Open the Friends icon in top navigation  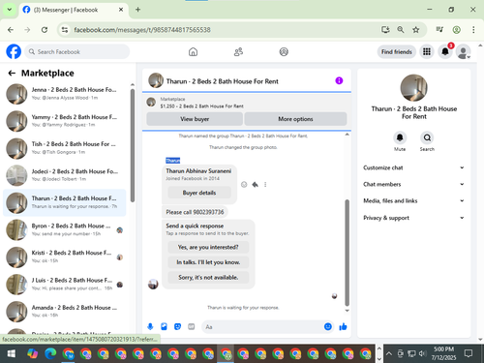(238, 52)
